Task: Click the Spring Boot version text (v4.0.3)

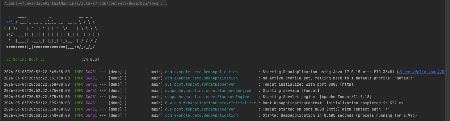Action: point(90,60)
